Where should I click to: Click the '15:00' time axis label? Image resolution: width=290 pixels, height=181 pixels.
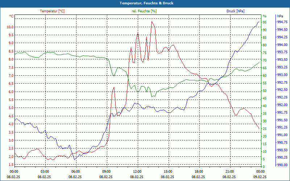click(168, 171)
